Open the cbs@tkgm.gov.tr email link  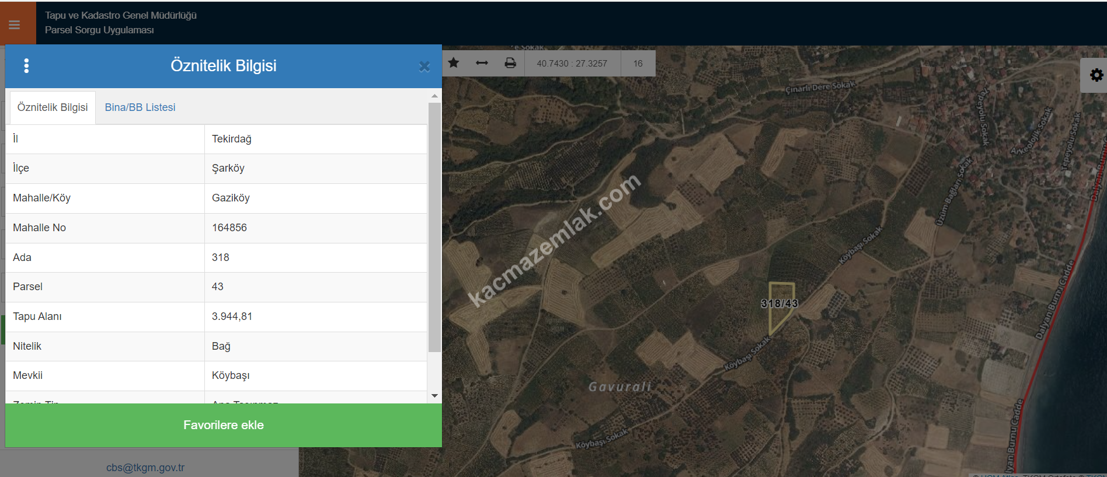[x=145, y=468]
